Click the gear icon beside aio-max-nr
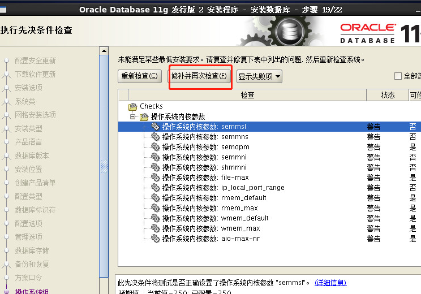This screenshot has height=294, width=421. (155, 239)
